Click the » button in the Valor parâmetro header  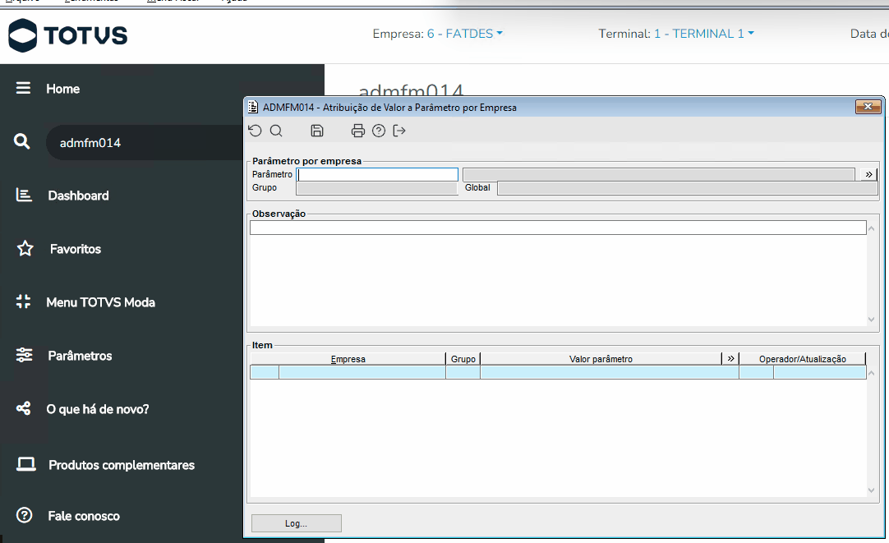[x=730, y=358]
